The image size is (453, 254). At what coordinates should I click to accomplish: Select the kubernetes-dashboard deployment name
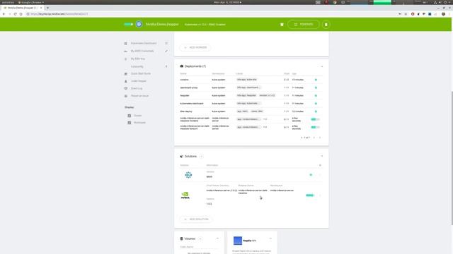pyautogui.click(x=192, y=104)
